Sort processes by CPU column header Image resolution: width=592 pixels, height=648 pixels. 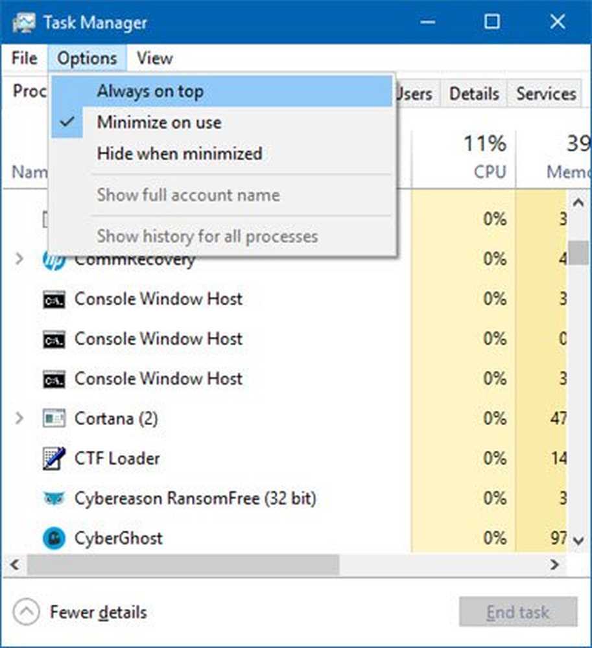[486, 157]
